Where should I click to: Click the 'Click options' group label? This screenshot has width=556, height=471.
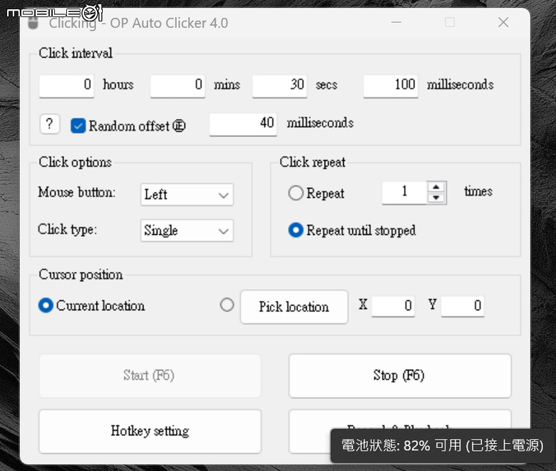tap(75, 162)
